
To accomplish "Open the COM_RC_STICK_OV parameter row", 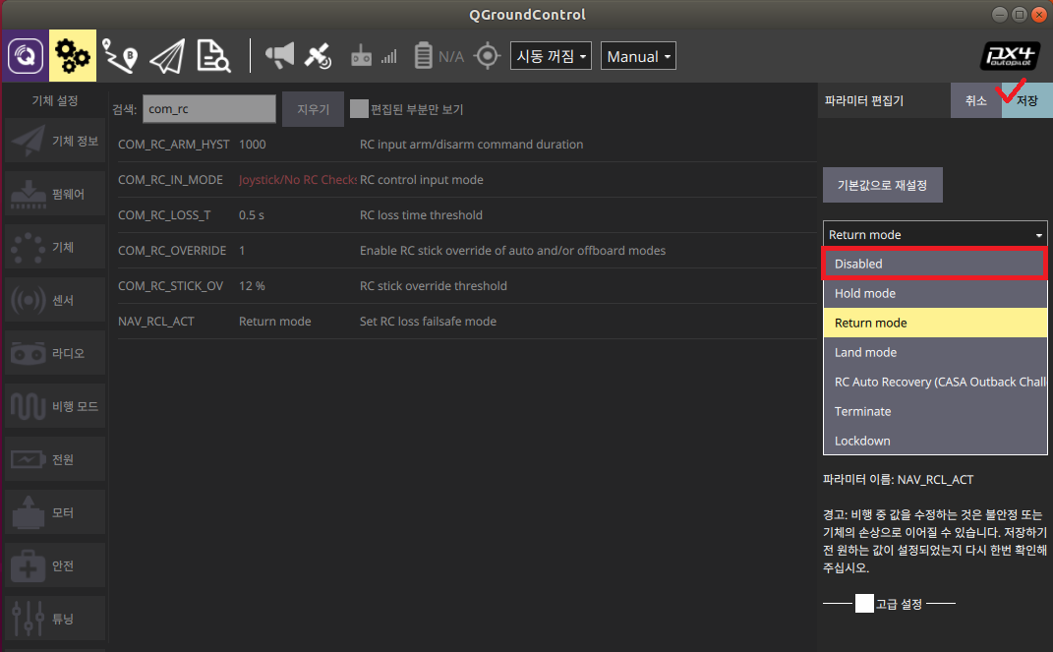I will tap(467, 285).
